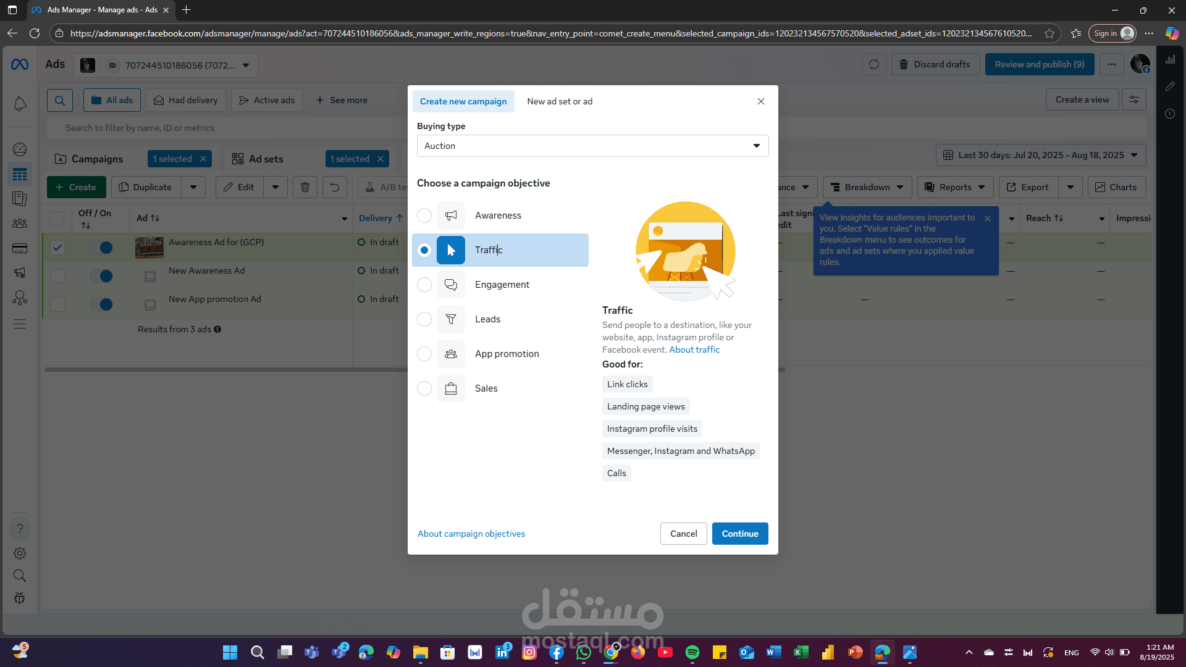Select Engagement objective radio button

click(x=424, y=285)
